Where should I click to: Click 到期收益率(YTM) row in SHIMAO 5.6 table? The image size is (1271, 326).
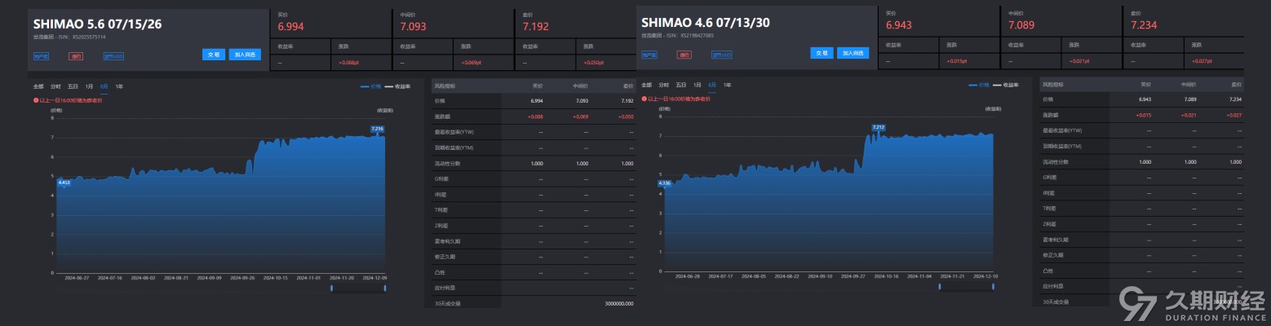pos(534,148)
